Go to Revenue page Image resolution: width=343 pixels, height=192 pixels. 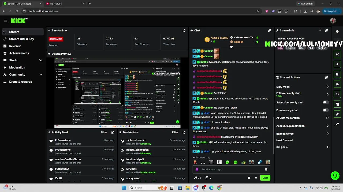coord(23,46)
